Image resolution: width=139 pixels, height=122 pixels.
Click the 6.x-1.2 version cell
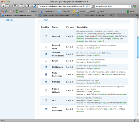69,61
